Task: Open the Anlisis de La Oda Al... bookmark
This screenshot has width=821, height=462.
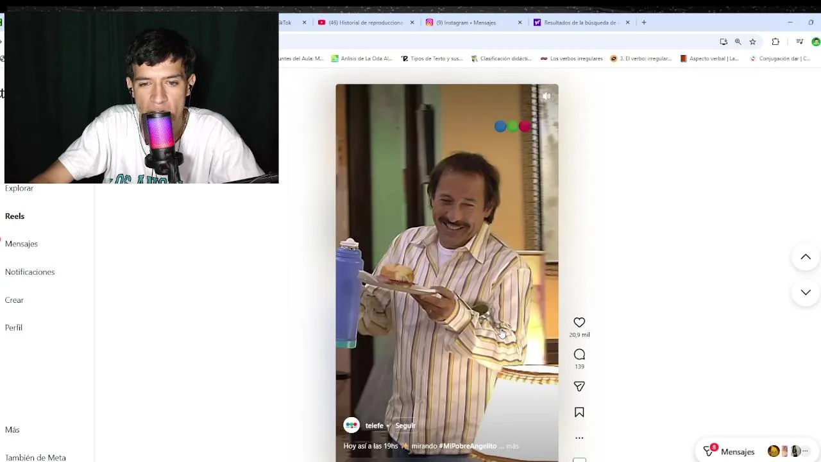Action: [361, 58]
